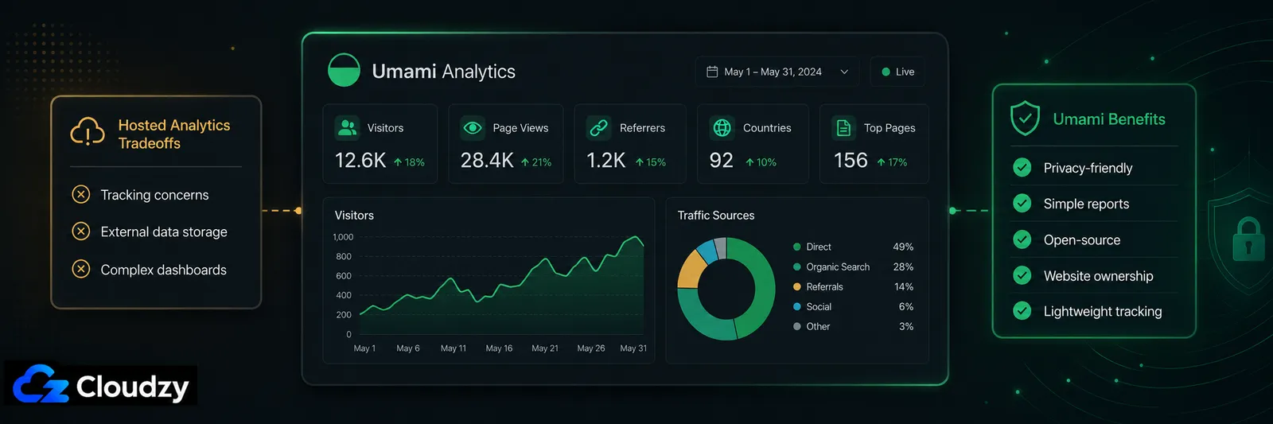The image size is (1273, 424).
Task: Click the cloud warning icon in Hosted Analytics Tradeoffs
Action: click(x=88, y=132)
